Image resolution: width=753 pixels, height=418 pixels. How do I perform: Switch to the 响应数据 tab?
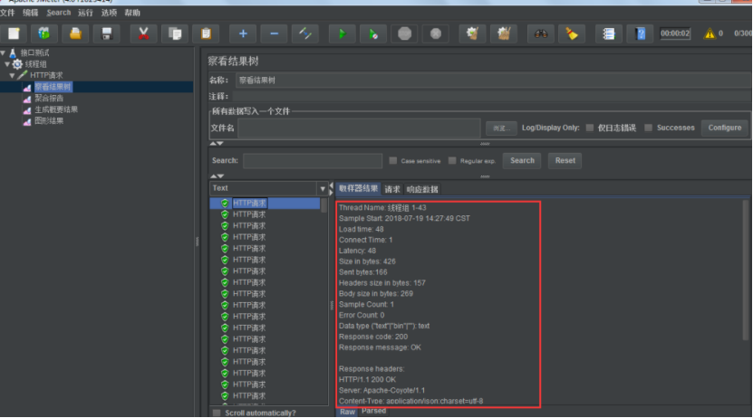pos(421,189)
